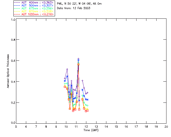Viewport: 171px width, 137px height.
Task: Select the AOT 1020nm legend entry
Action: [34, 14]
